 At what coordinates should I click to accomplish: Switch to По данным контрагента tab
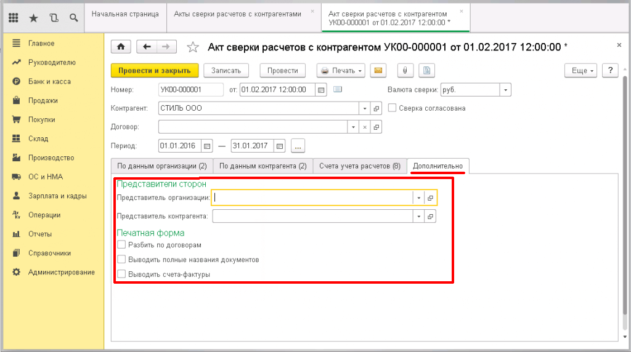263,166
